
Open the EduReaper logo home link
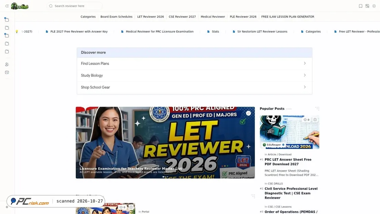(20, 6)
